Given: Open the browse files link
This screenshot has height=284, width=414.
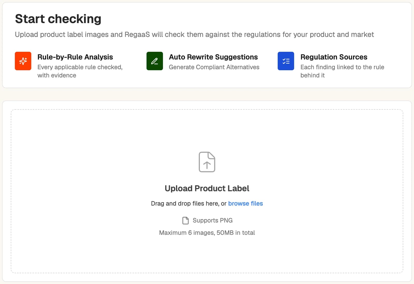Looking at the screenshot, I should (246, 203).
